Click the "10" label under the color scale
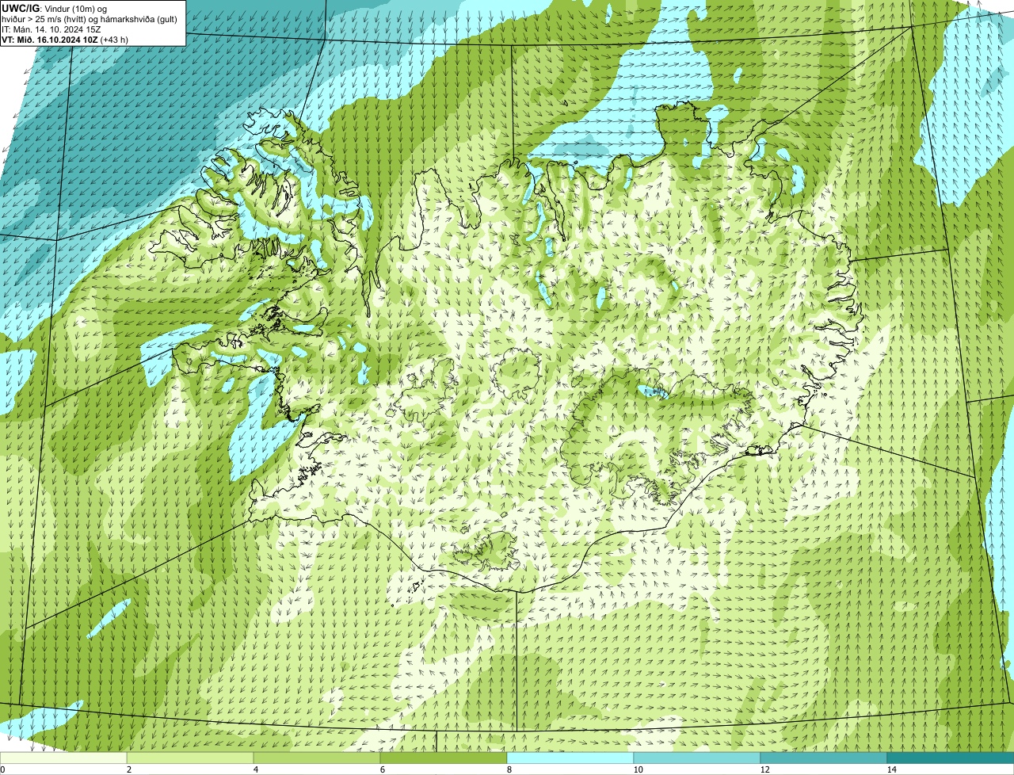The width and height of the screenshot is (1014, 775). click(x=637, y=769)
